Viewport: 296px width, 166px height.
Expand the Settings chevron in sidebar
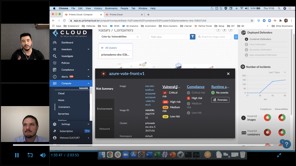pyautogui.click(x=88, y=124)
